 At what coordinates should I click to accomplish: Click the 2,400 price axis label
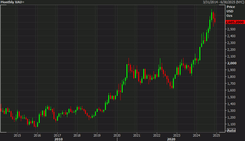click(x=231, y=36)
